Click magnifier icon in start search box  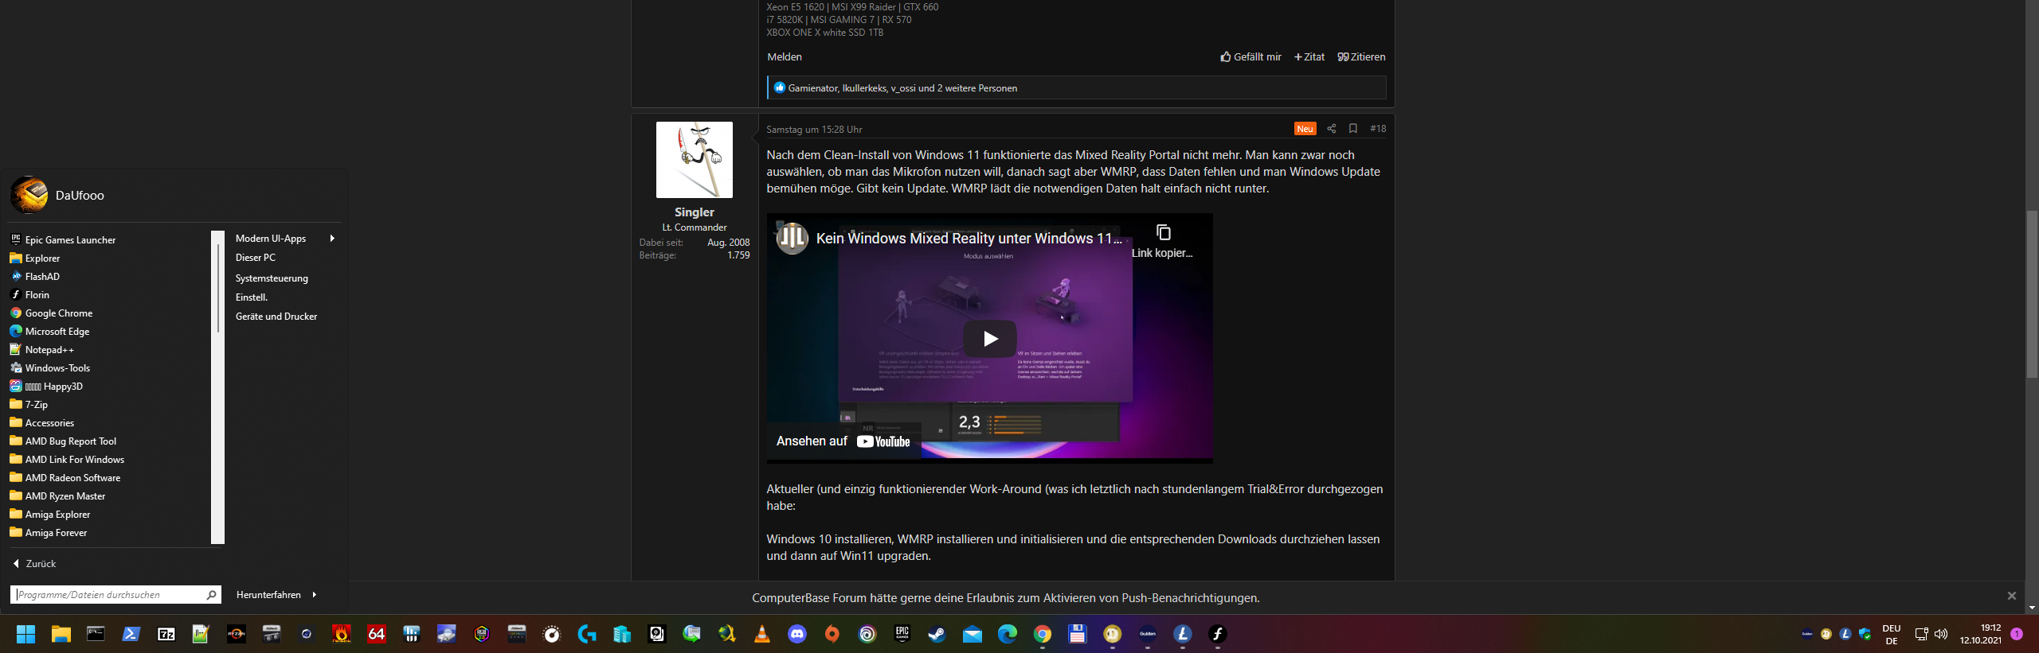[x=211, y=594]
